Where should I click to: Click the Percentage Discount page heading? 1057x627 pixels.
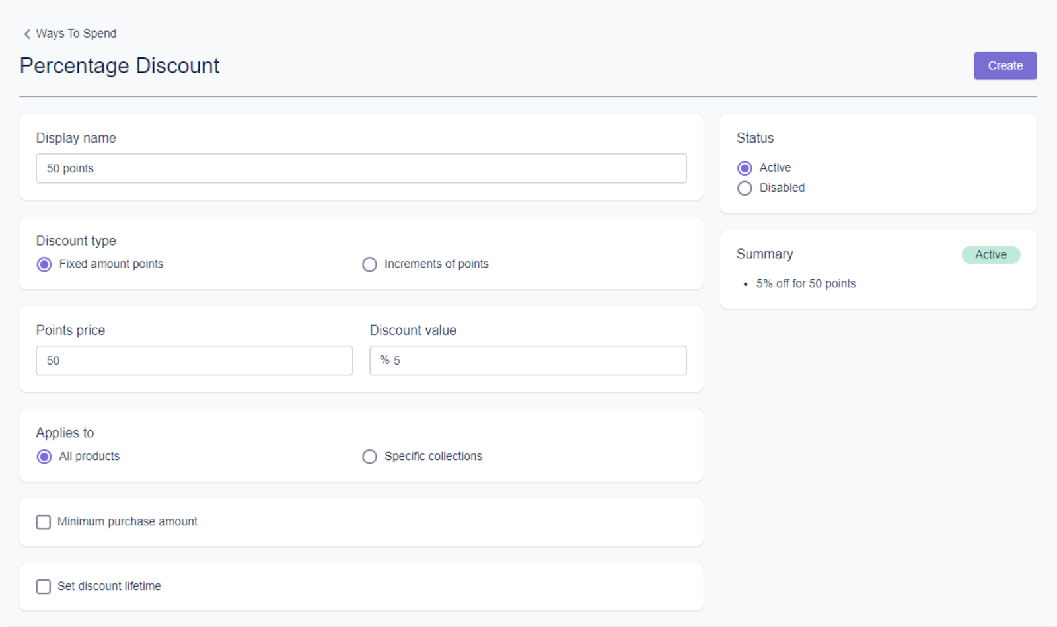tap(120, 66)
